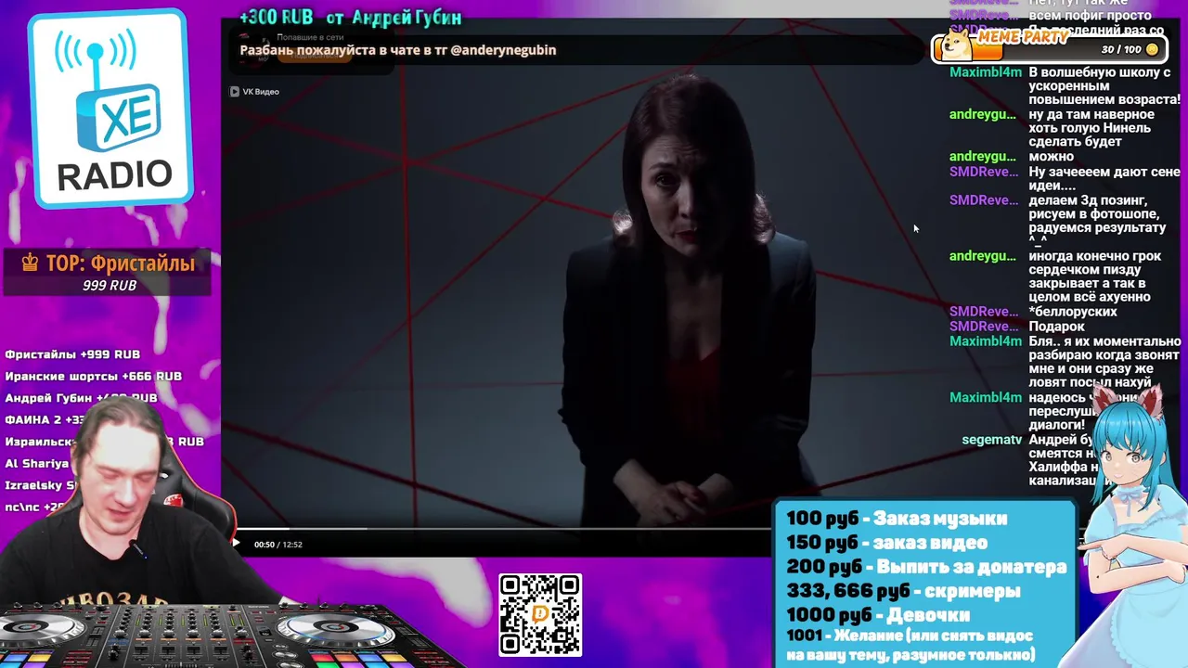This screenshot has width=1188, height=668.
Task: Click chat message '*беллоруских'
Action: (x=1072, y=312)
